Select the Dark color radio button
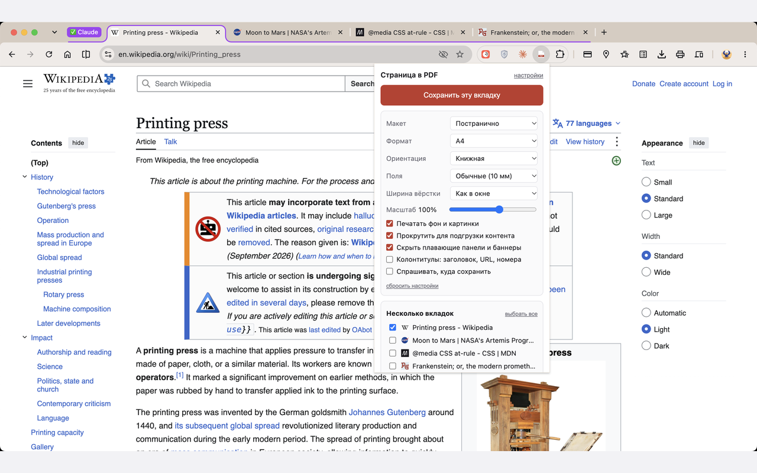Viewport: 757px width, 473px height. (646, 346)
